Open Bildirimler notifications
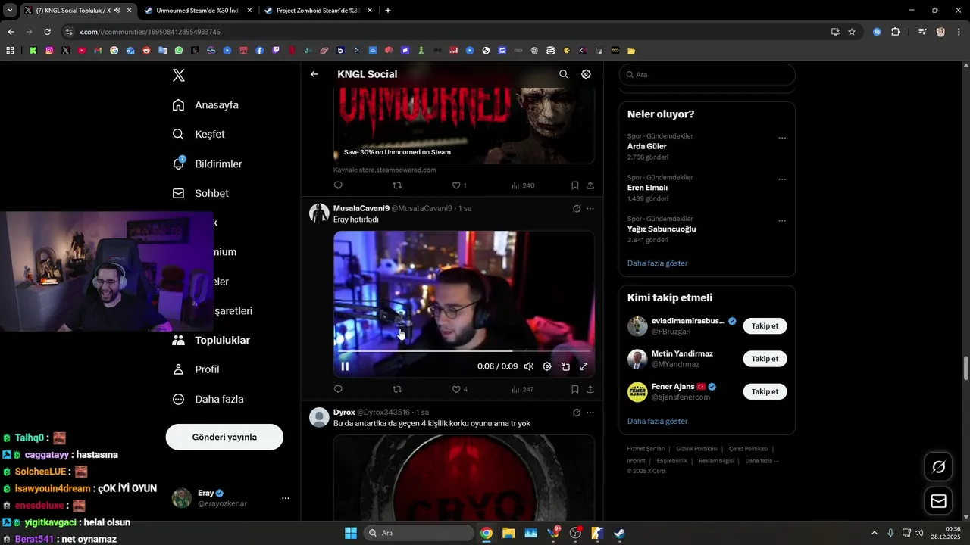 [207, 163]
